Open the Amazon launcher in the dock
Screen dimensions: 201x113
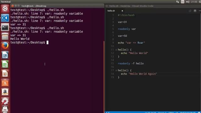pos(5,92)
